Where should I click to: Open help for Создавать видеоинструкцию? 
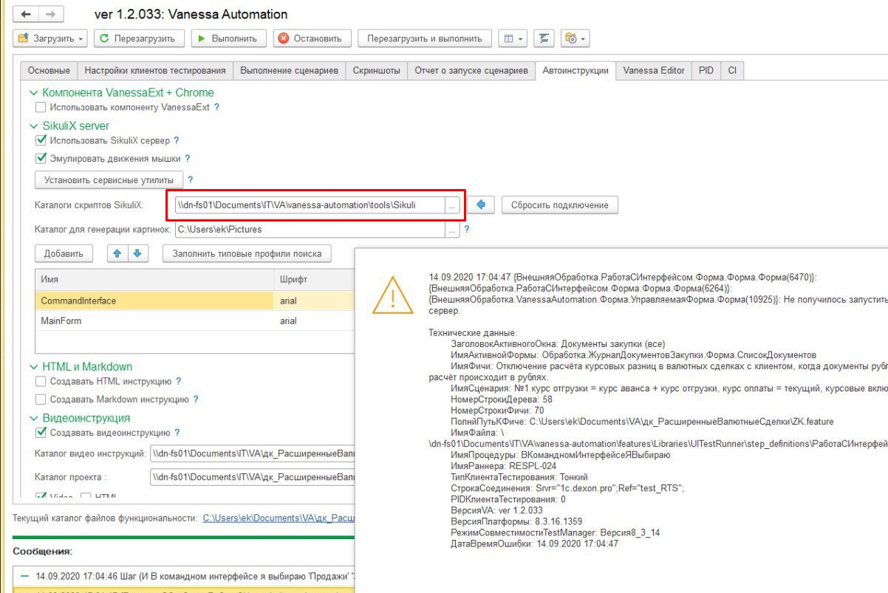177,433
